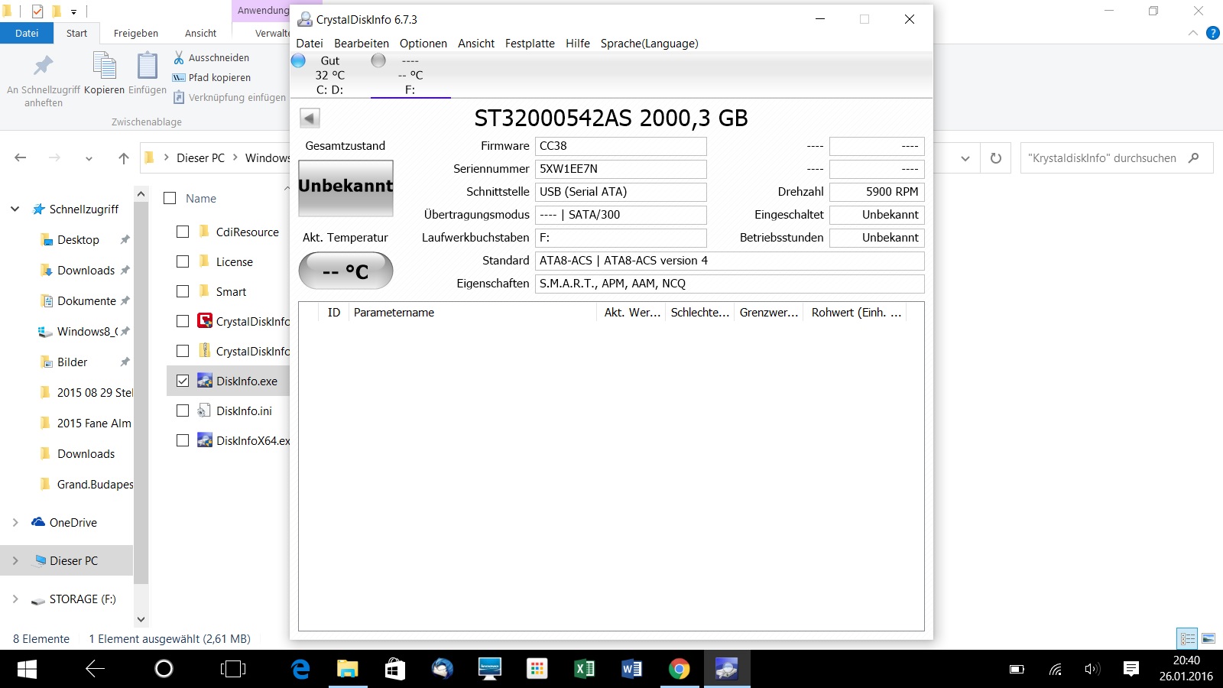Click the Explorer back navigation arrow
Image resolution: width=1223 pixels, height=688 pixels.
click(21, 158)
